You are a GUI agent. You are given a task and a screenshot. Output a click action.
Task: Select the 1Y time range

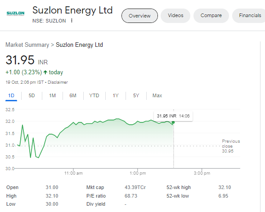click(x=116, y=96)
